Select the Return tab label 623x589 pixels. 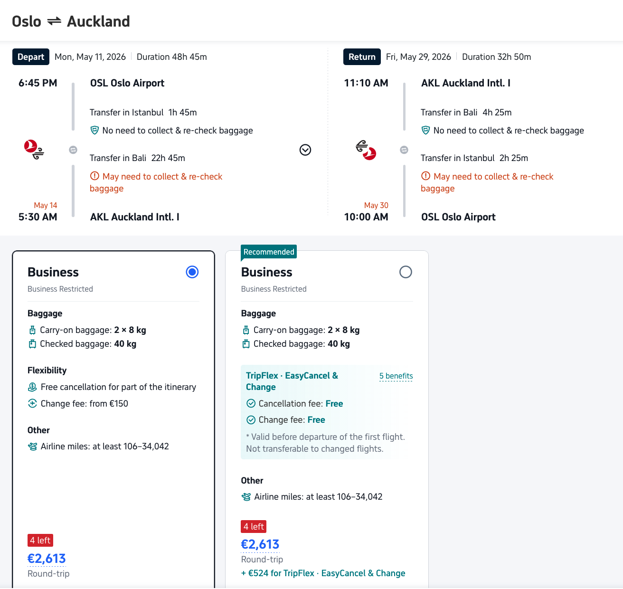tap(362, 57)
